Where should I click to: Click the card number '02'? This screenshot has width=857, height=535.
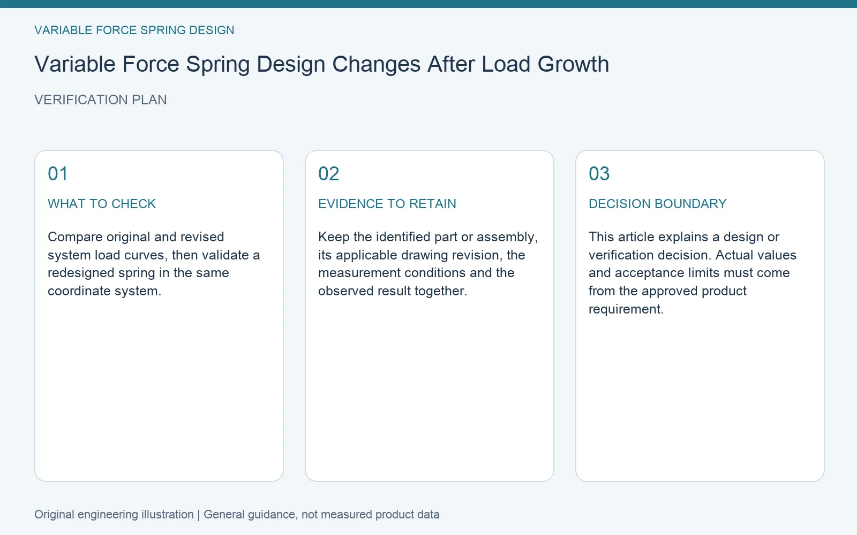329,174
